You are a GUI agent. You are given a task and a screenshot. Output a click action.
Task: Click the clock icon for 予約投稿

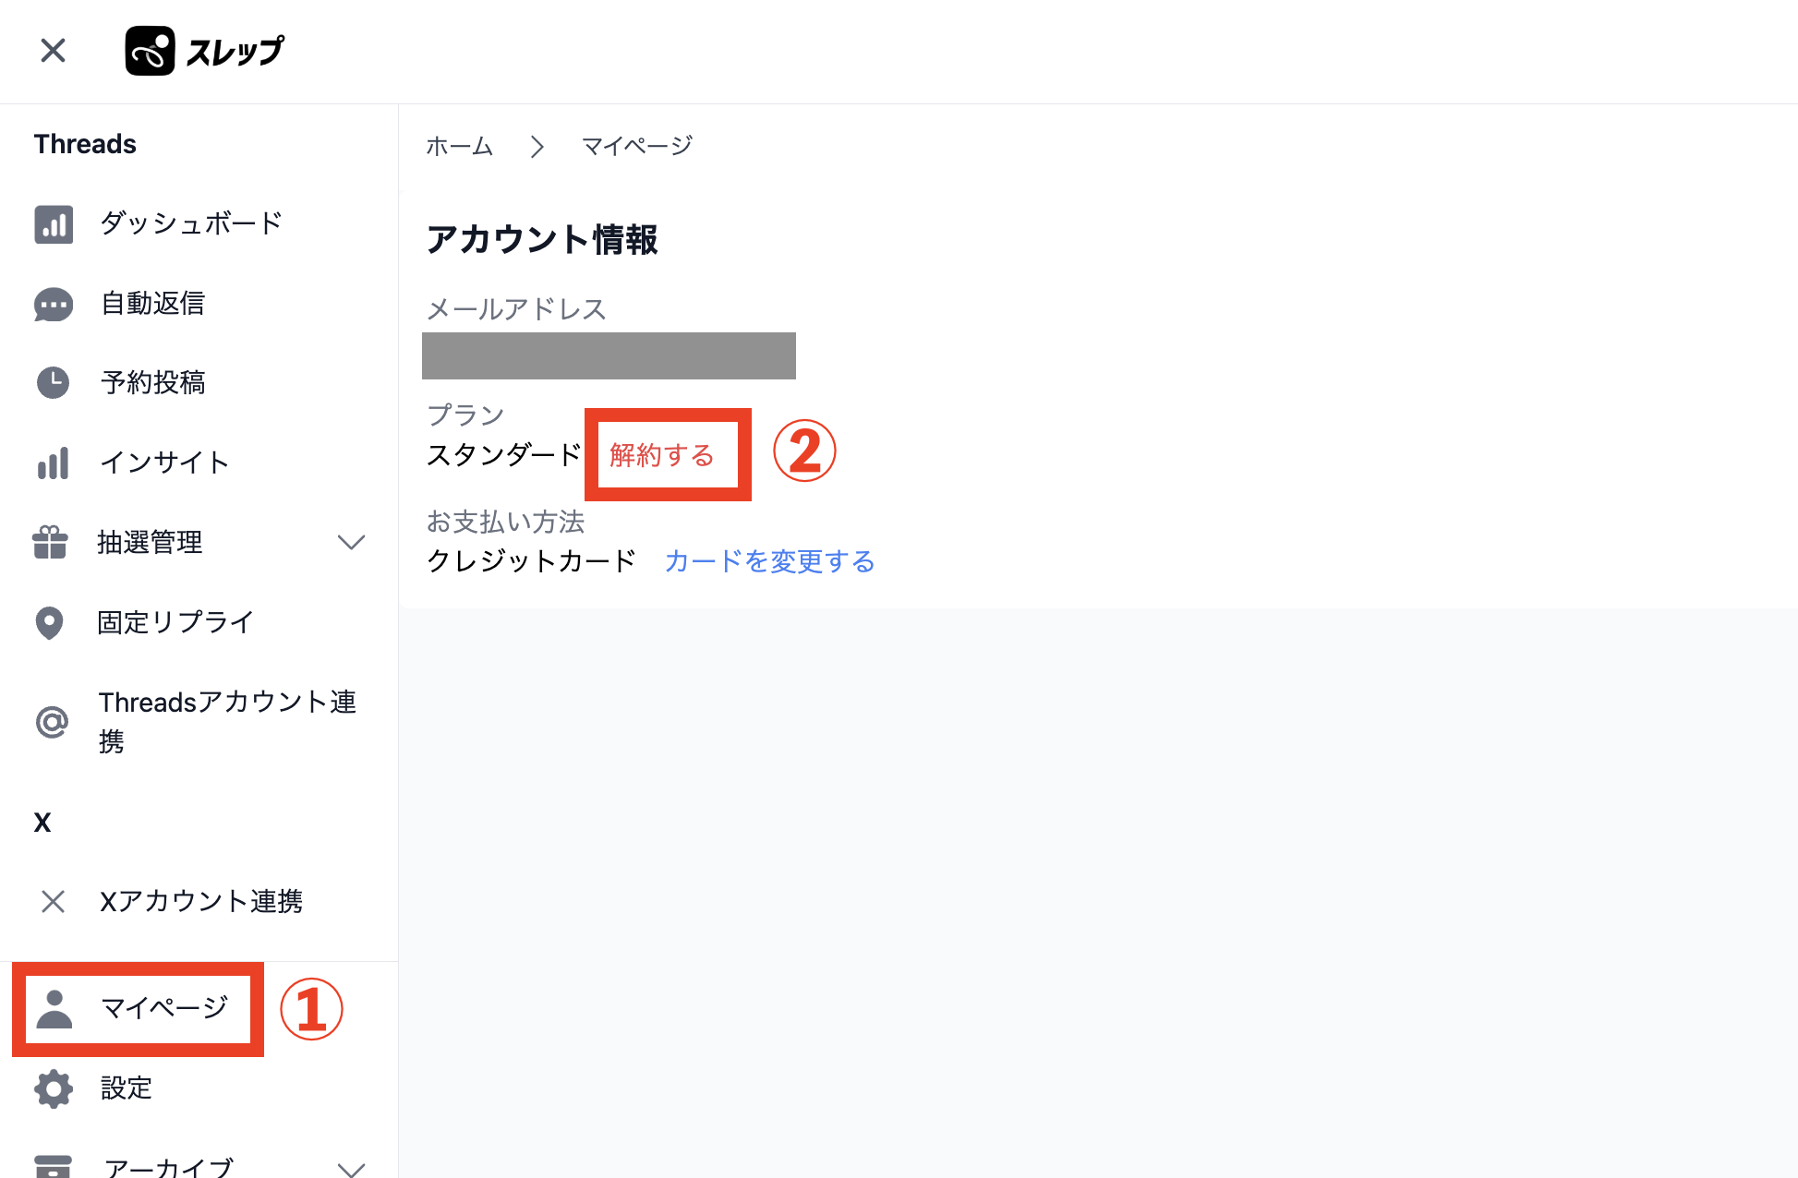(x=53, y=383)
